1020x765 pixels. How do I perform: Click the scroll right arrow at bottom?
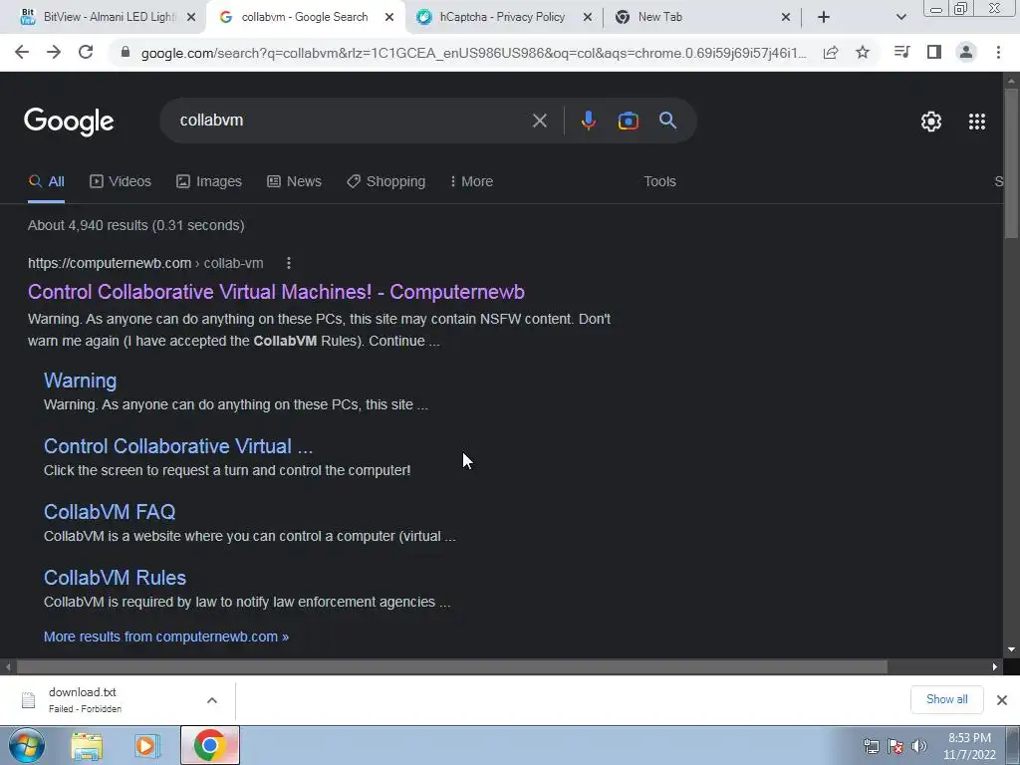tap(995, 666)
